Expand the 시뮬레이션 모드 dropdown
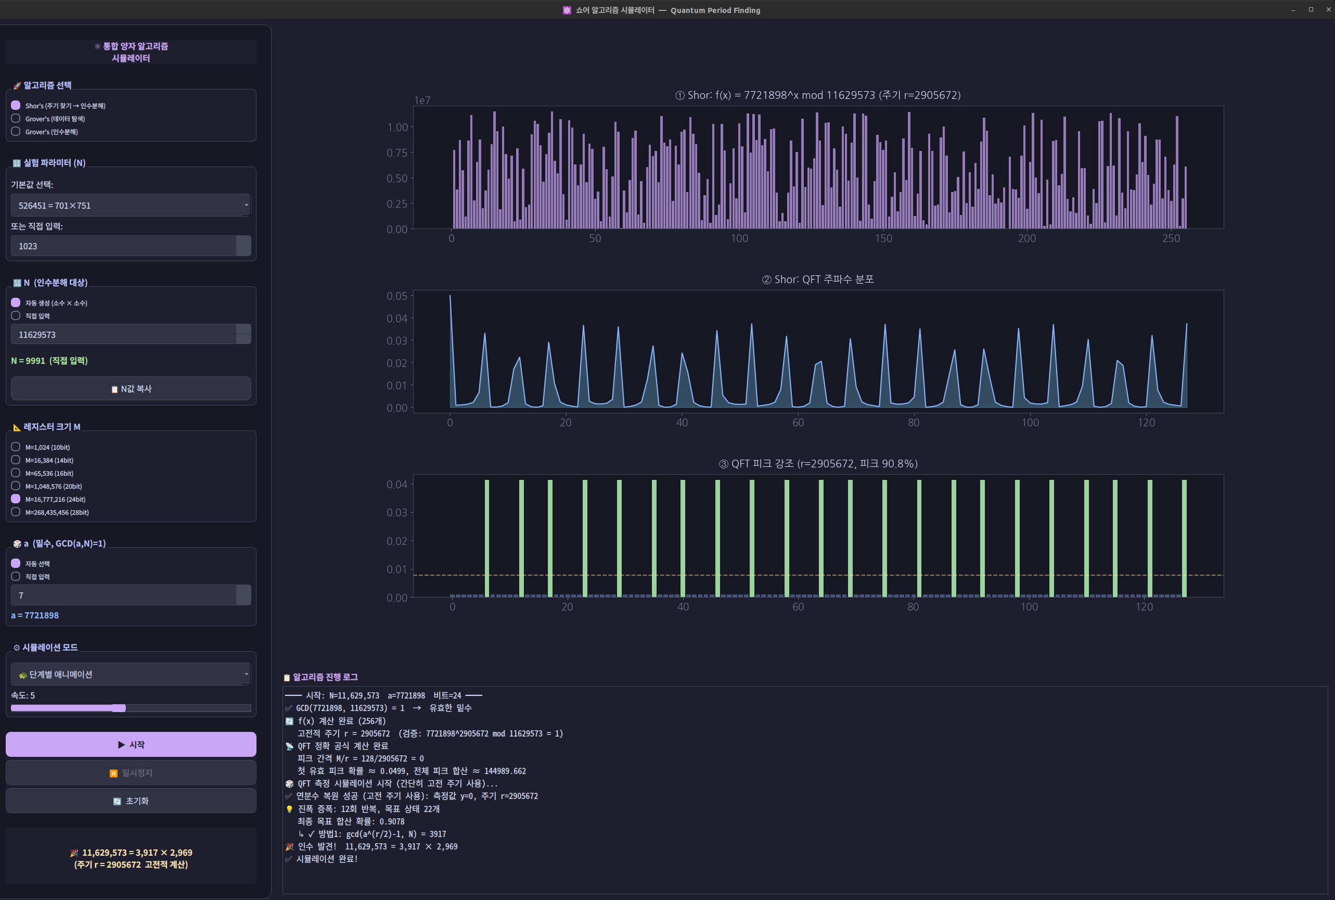The width and height of the screenshot is (1335, 900). pos(130,674)
